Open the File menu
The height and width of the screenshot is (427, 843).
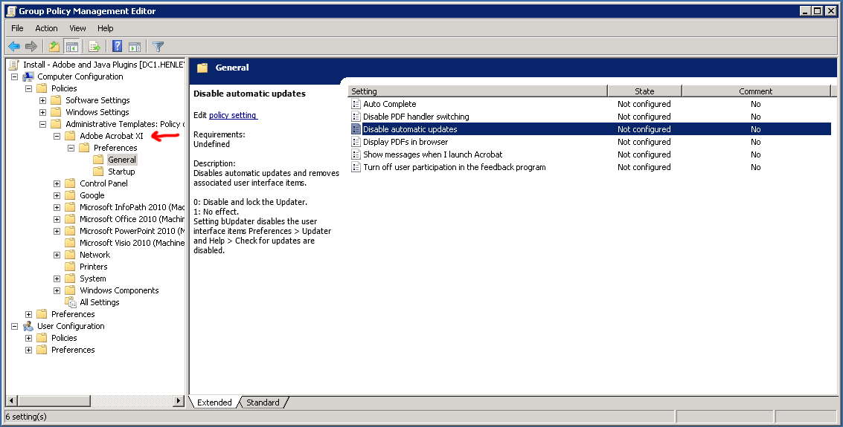(x=17, y=28)
